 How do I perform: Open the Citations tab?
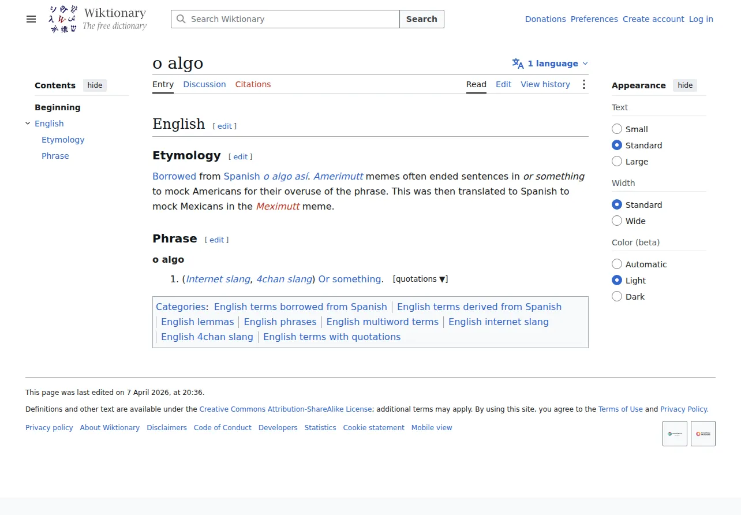253,84
